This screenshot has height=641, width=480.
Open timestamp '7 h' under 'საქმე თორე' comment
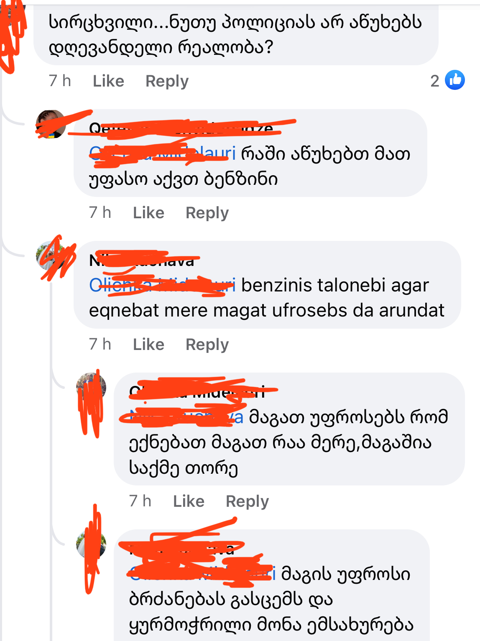140,501
